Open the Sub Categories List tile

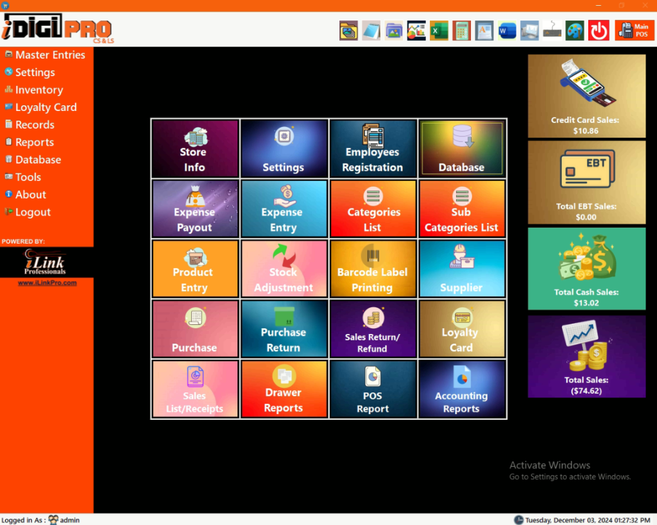click(x=462, y=209)
